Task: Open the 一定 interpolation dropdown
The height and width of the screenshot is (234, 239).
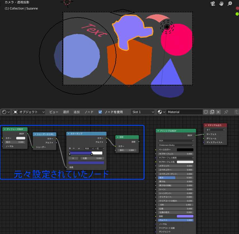Action: point(99,148)
